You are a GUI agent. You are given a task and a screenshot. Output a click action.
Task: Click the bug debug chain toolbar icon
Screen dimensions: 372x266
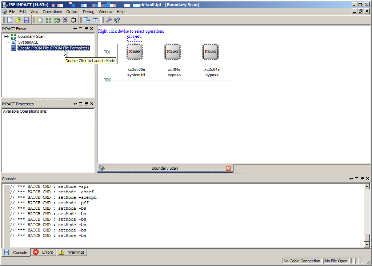pyautogui.click(x=65, y=20)
